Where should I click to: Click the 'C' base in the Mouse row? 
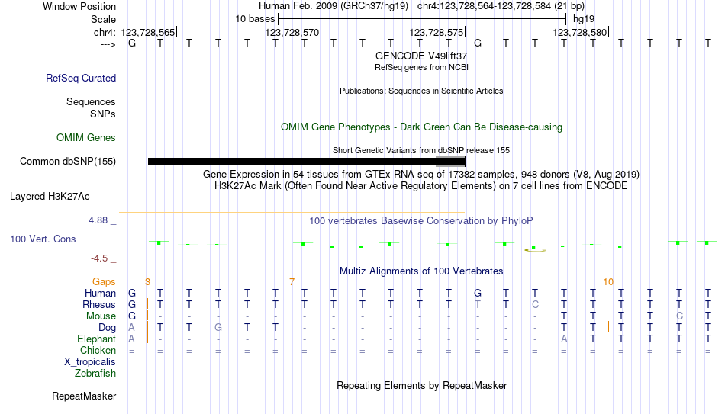pyautogui.click(x=678, y=316)
